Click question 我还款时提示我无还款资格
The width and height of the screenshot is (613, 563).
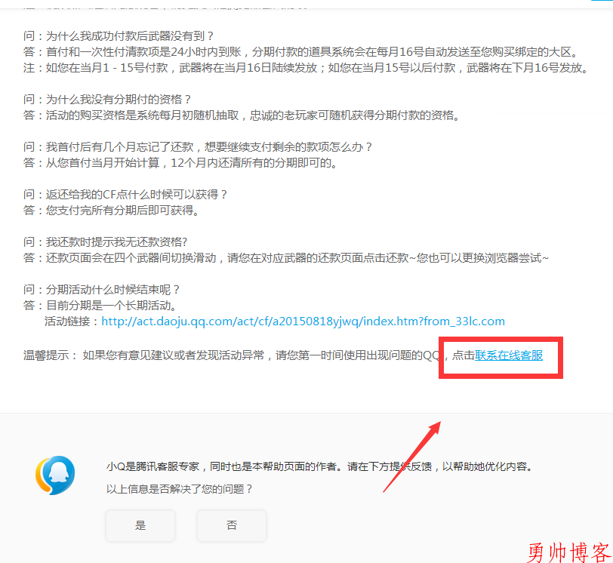pyautogui.click(x=105, y=242)
